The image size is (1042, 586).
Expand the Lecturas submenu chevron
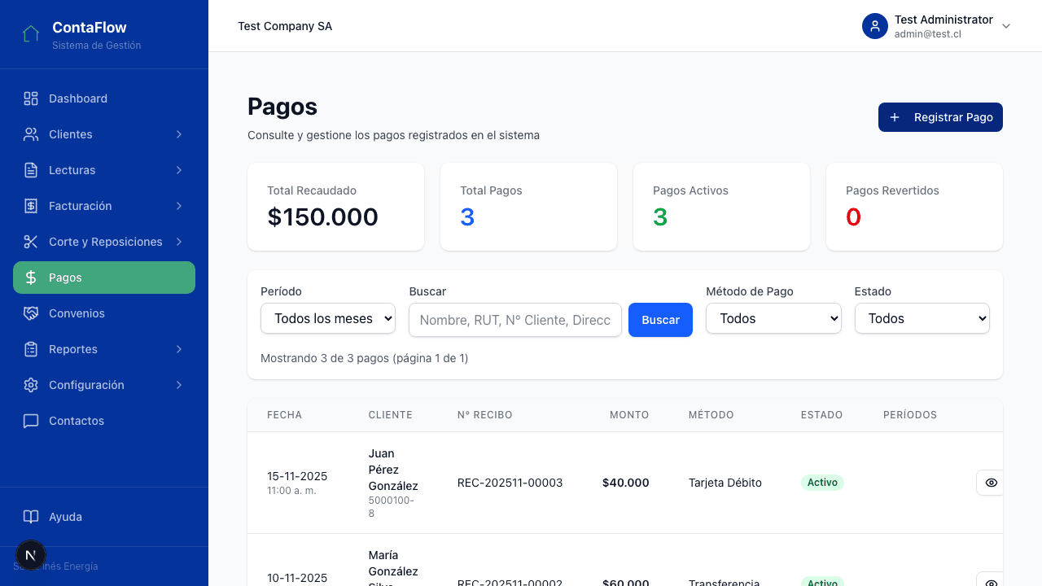179,170
